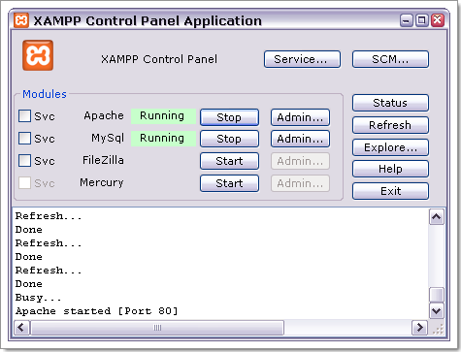Screen dimensions: 461x352
Task: Click the MySql module name
Action: click(x=108, y=138)
